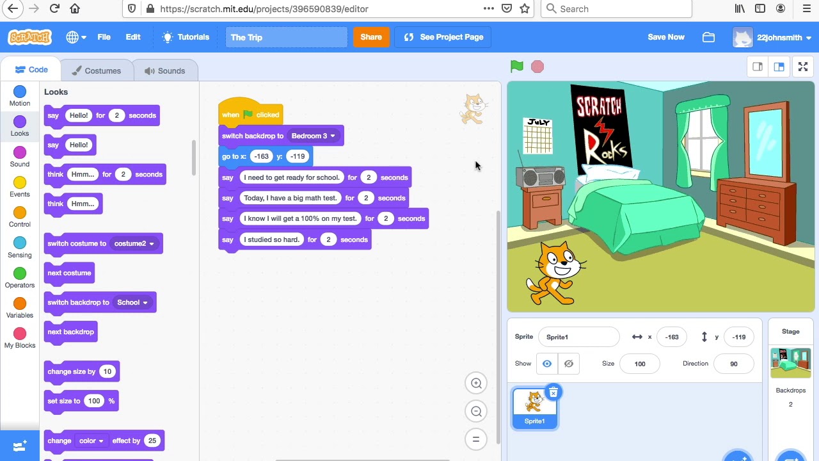Click the orange Share button
Screen dimensions: 819x461
click(371, 37)
